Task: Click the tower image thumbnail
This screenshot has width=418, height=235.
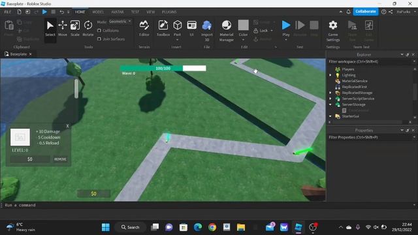Action: [x=20, y=137]
